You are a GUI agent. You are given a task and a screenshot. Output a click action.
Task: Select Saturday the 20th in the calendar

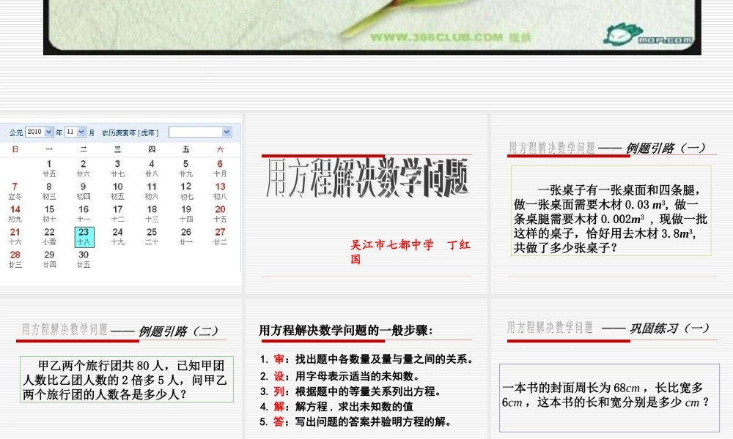(x=220, y=214)
